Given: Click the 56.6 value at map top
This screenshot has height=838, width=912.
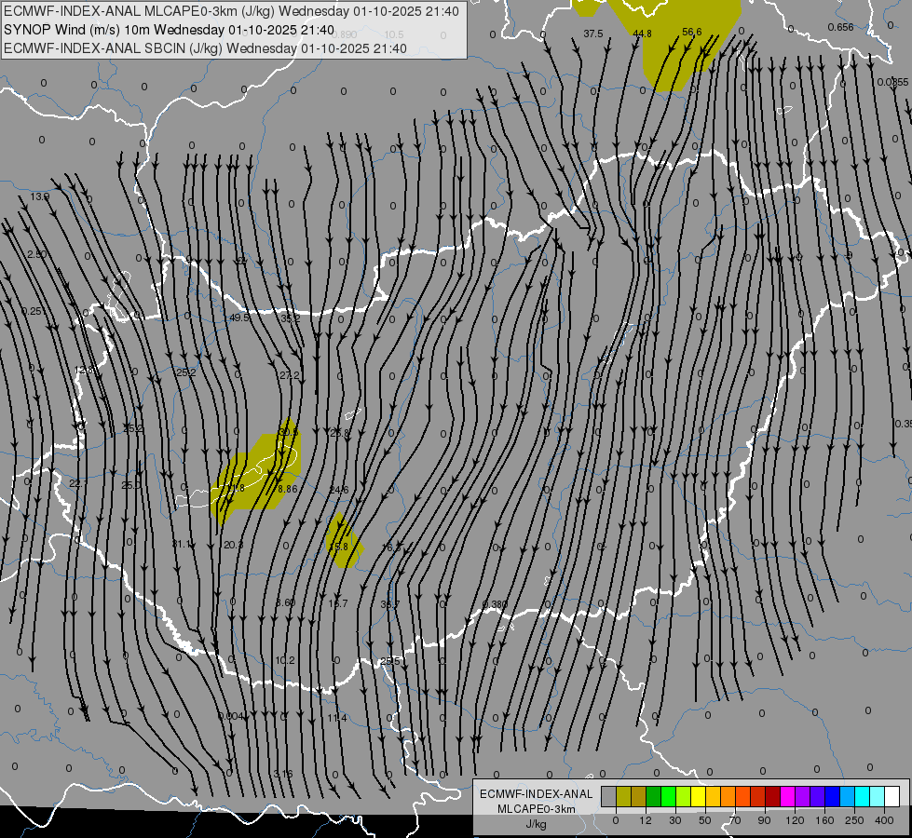Looking at the screenshot, I should click(x=691, y=32).
